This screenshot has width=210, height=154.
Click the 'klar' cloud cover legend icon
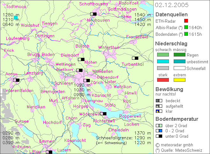159,111
